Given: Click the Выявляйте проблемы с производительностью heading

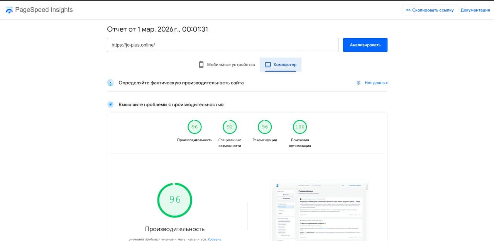Looking at the screenshot, I should [x=171, y=104].
